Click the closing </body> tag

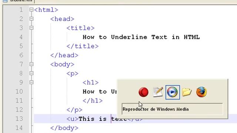click(64, 128)
